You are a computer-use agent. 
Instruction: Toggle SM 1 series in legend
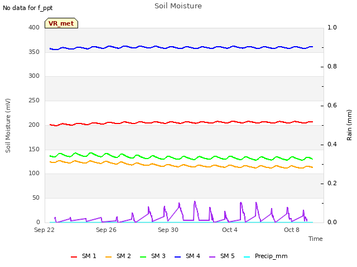pos(84,256)
